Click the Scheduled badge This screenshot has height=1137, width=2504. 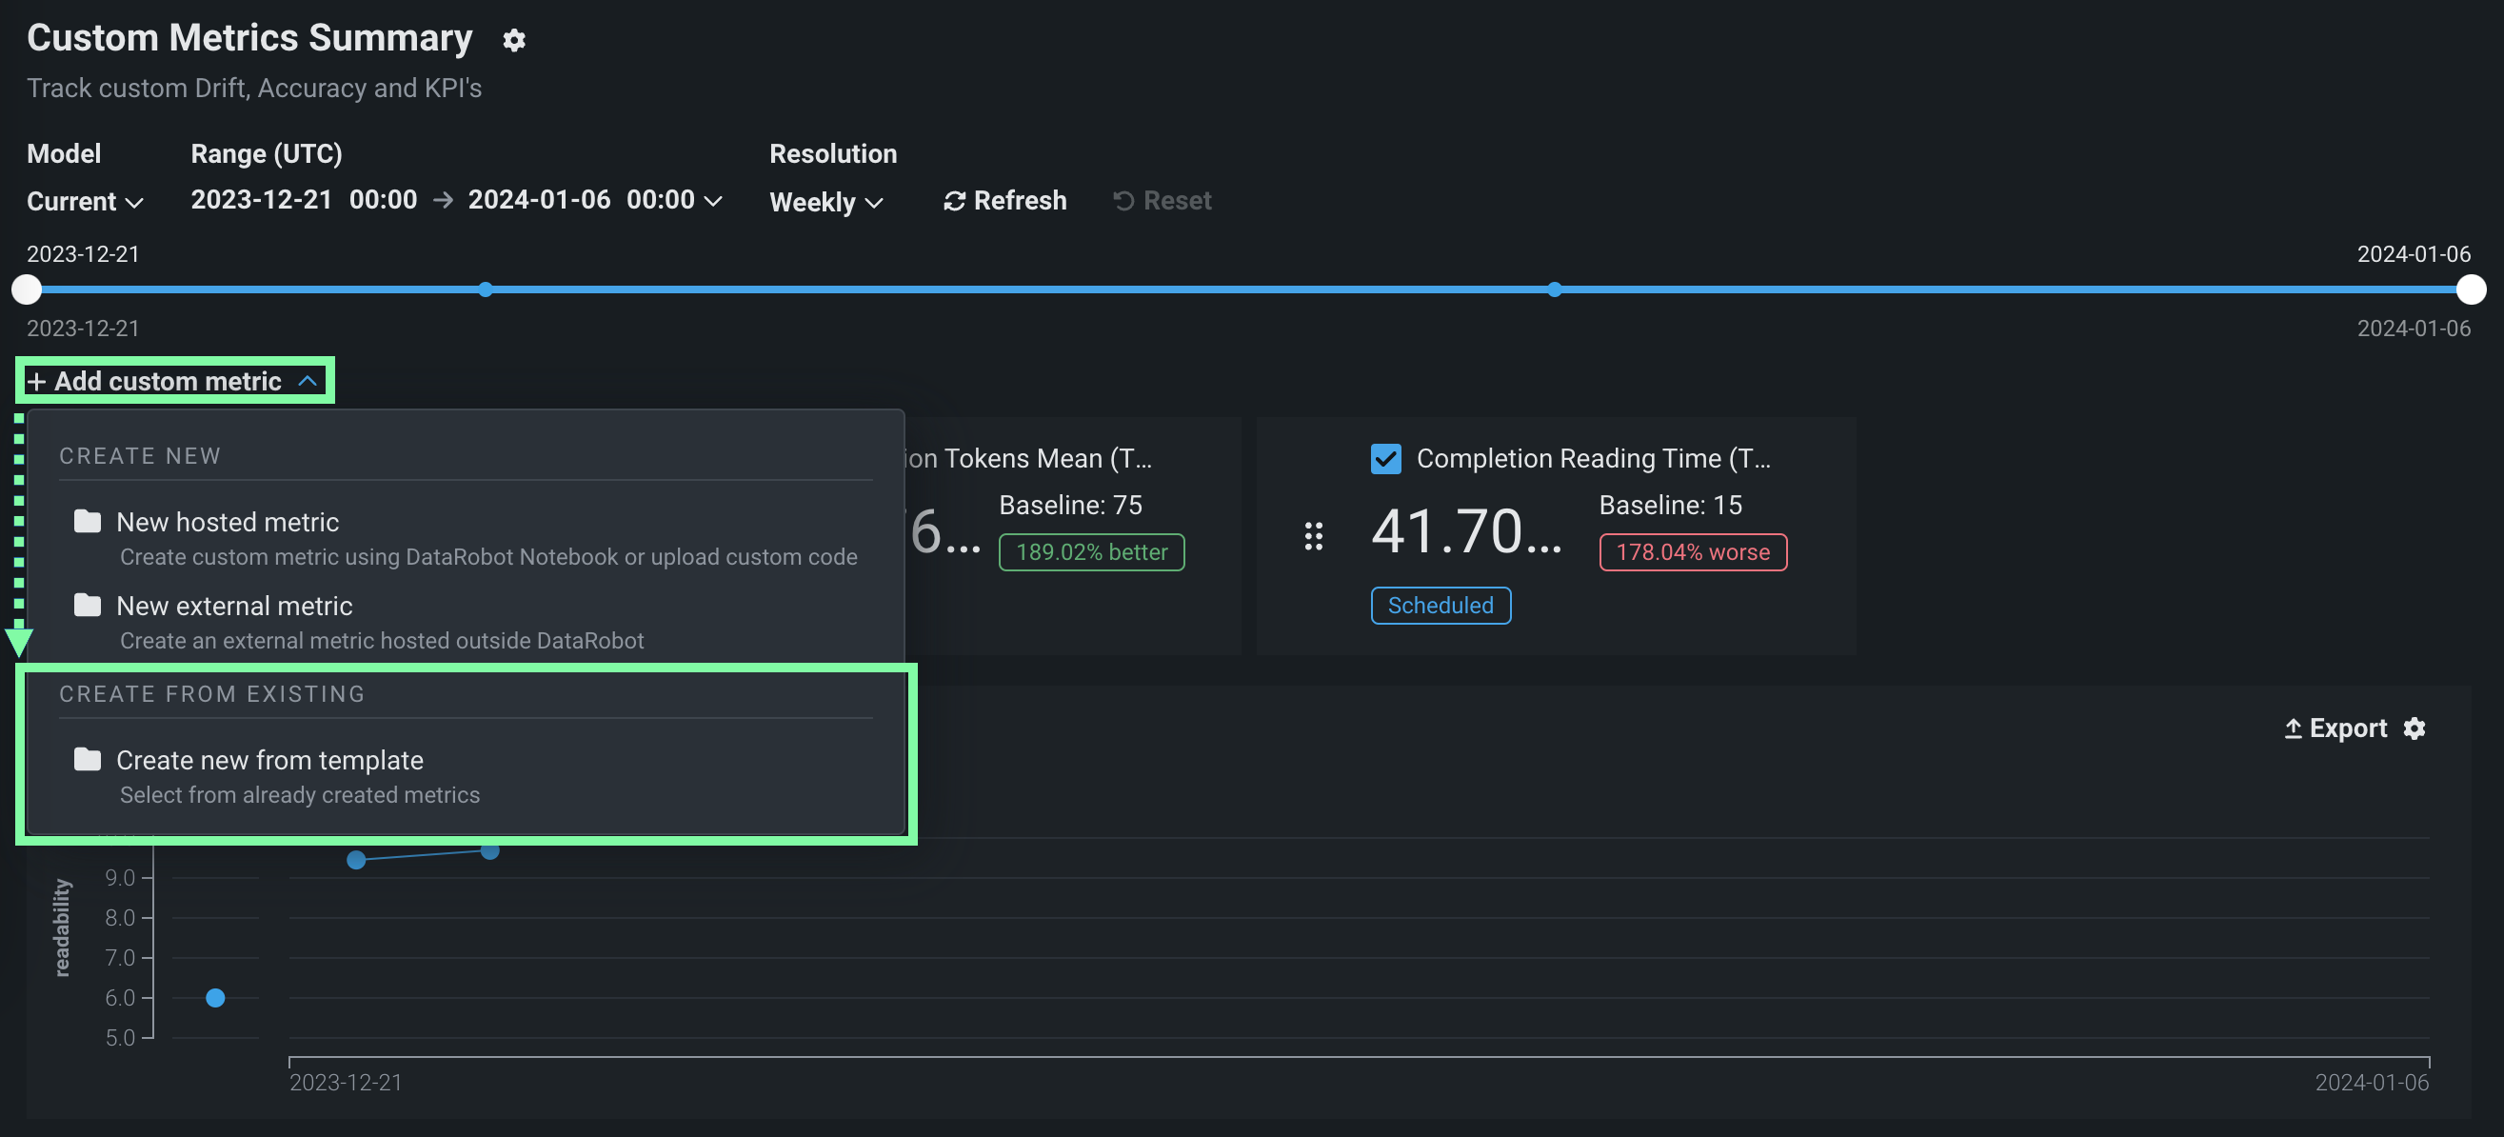(x=1440, y=606)
